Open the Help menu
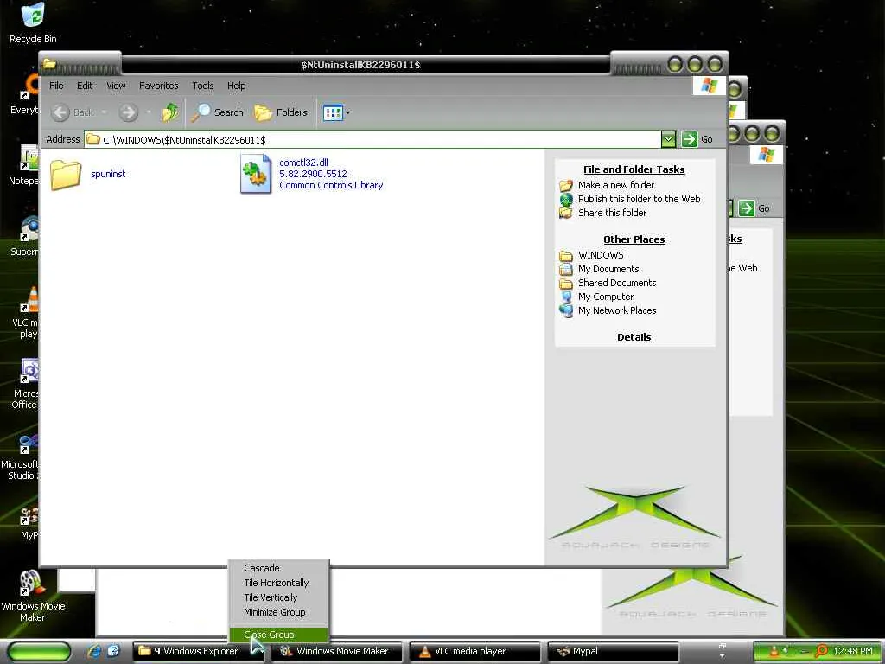Screen dimensions: 885x664 [x=237, y=86]
